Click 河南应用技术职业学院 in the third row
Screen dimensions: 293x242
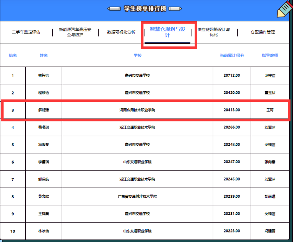point(137,110)
